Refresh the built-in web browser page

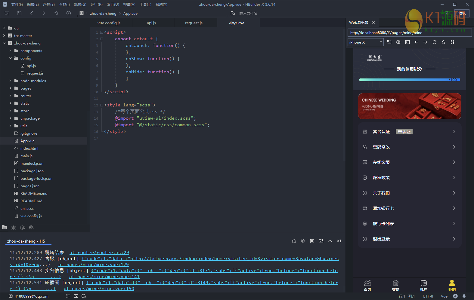pos(434,42)
